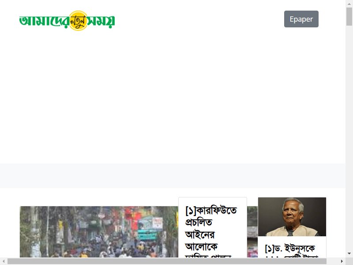Click the green সময় text in logo
The height and width of the screenshot is (265, 353).
click(x=101, y=21)
